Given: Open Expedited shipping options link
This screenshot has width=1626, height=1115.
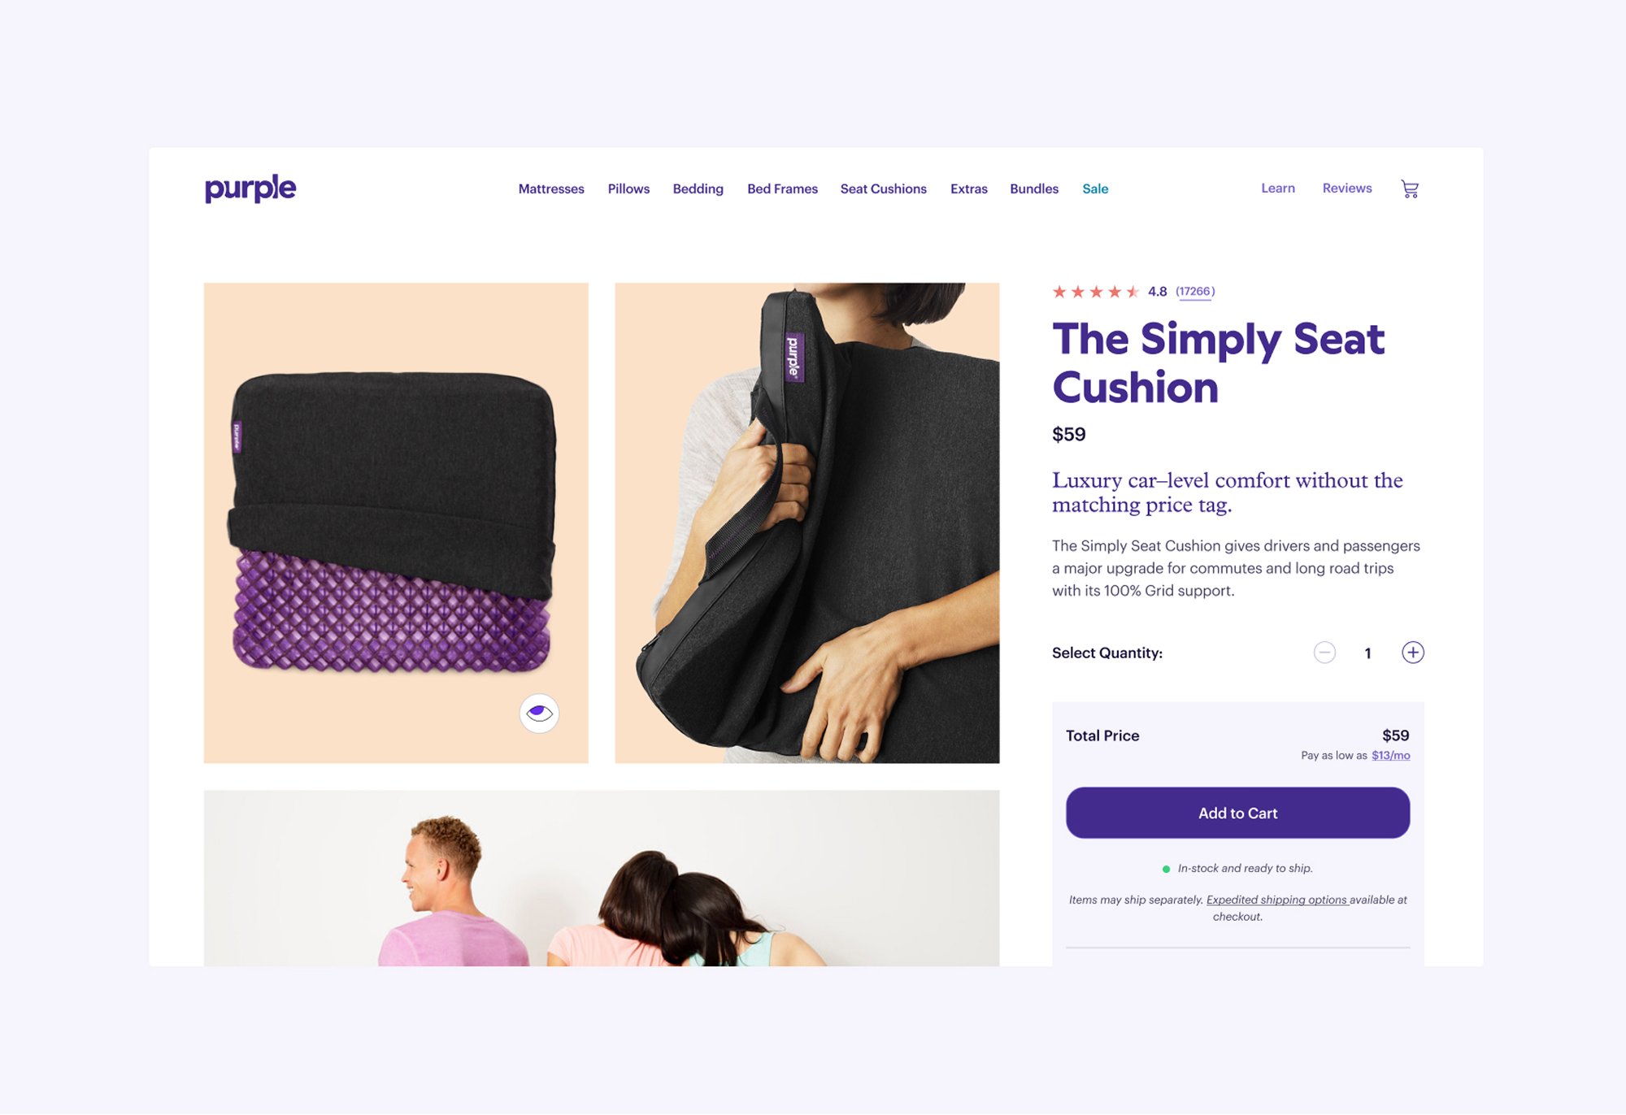Looking at the screenshot, I should coord(1276,900).
